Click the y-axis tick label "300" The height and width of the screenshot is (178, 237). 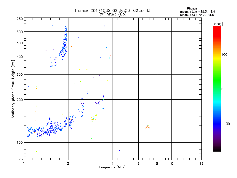click(x=20, y=75)
